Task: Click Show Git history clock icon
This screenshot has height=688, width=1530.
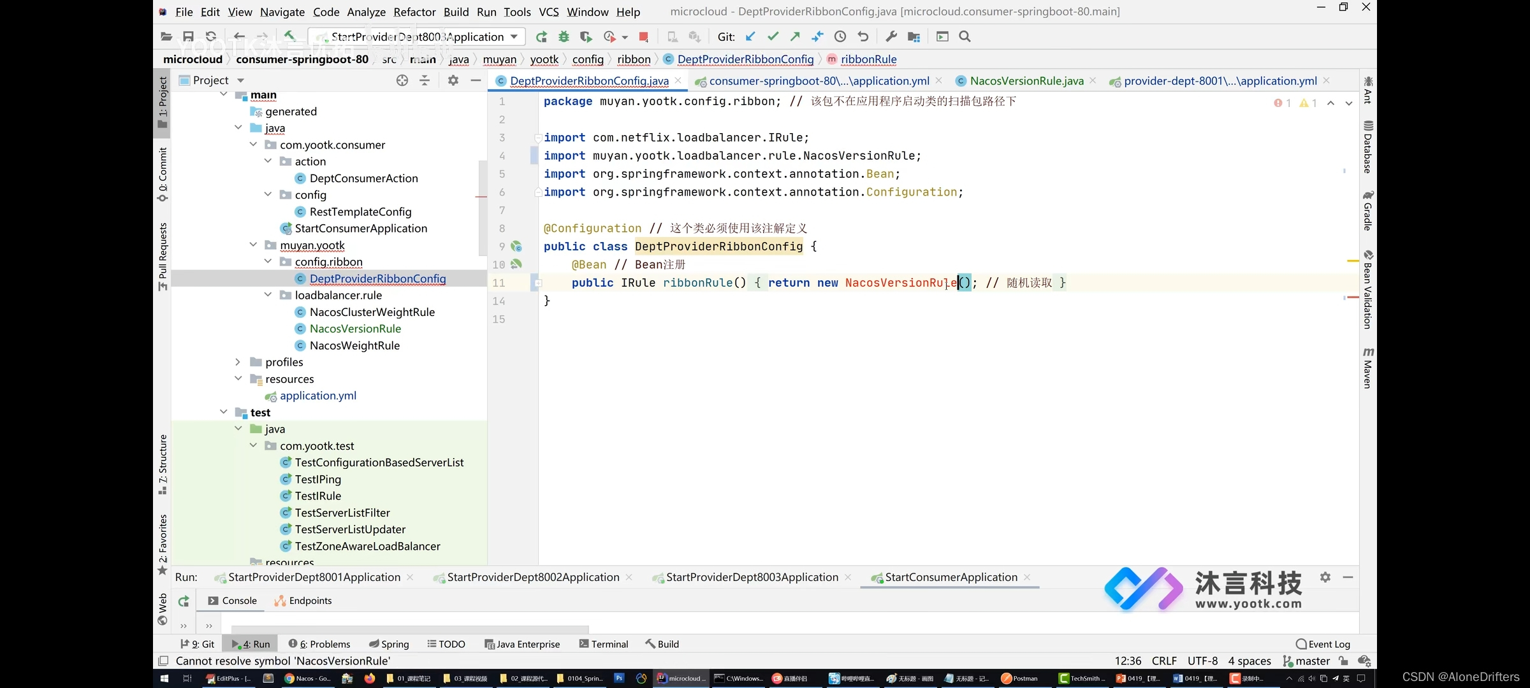Action: coord(840,37)
